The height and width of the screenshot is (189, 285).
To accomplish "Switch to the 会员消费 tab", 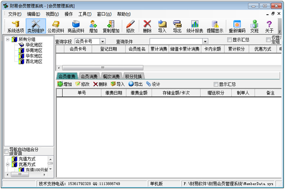I will 89,76.
